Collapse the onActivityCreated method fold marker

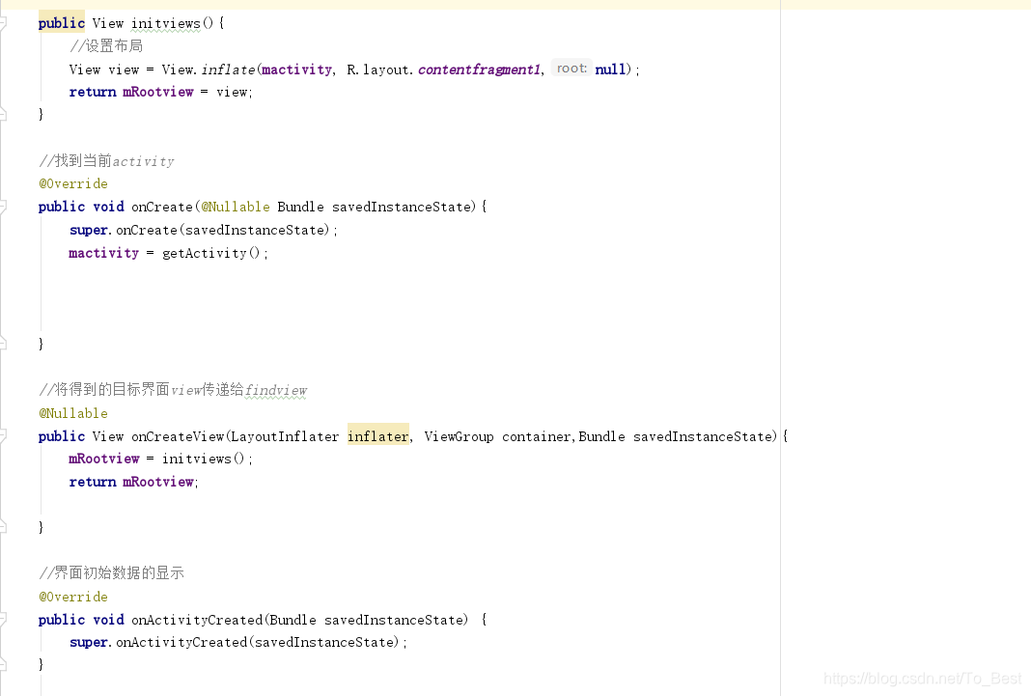tap(3, 620)
